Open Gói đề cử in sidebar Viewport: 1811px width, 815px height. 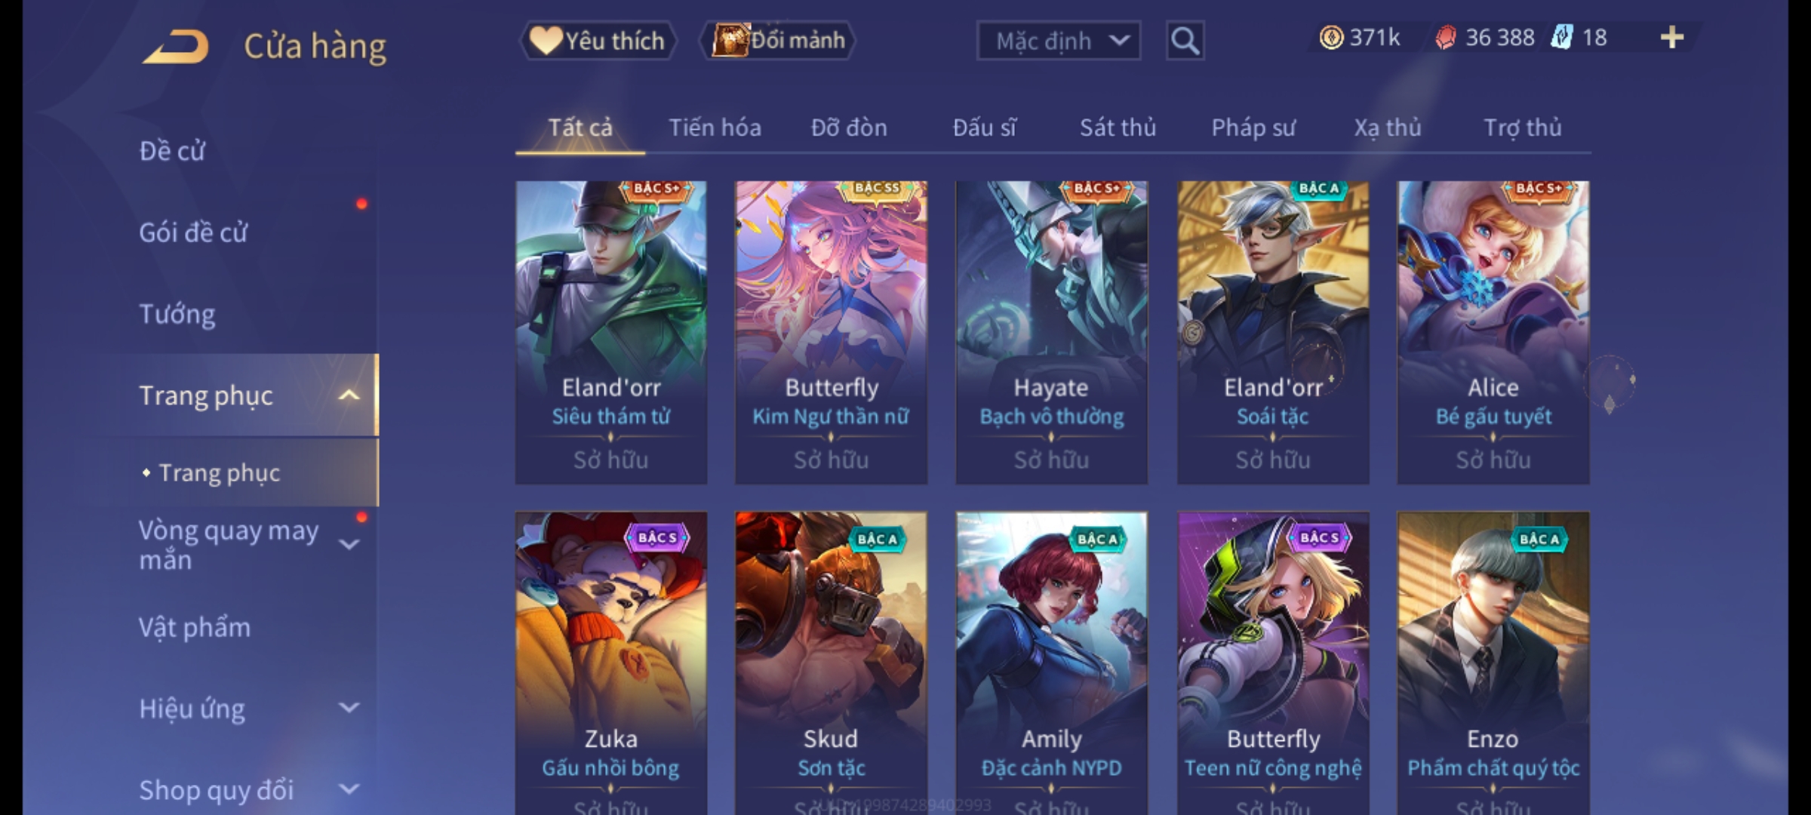pyautogui.click(x=193, y=232)
